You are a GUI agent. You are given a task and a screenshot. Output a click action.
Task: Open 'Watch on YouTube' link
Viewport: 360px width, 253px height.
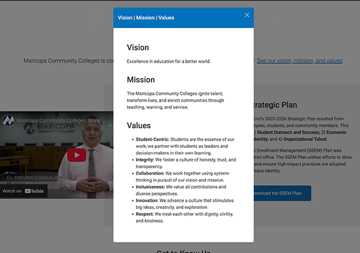click(x=23, y=191)
